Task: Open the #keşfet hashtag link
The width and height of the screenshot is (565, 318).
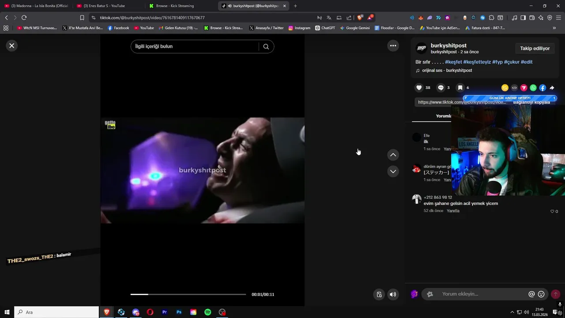Action: [x=453, y=62]
